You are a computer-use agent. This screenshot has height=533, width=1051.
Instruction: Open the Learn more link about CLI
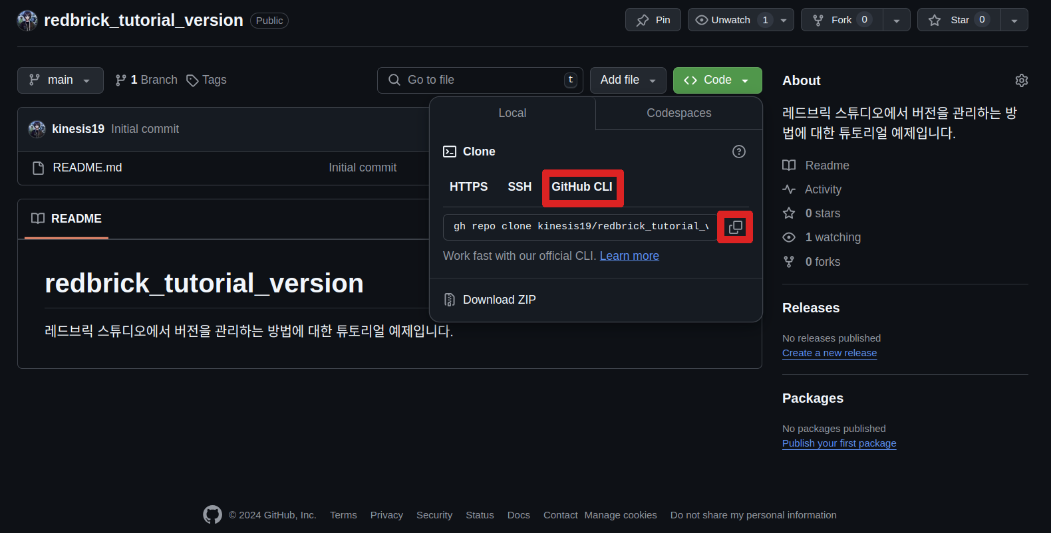click(x=629, y=256)
